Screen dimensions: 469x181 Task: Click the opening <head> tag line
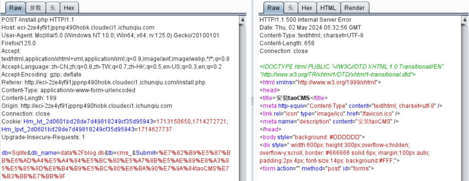pyautogui.click(x=270, y=90)
